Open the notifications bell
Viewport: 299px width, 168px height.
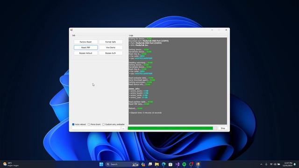coord(295,164)
